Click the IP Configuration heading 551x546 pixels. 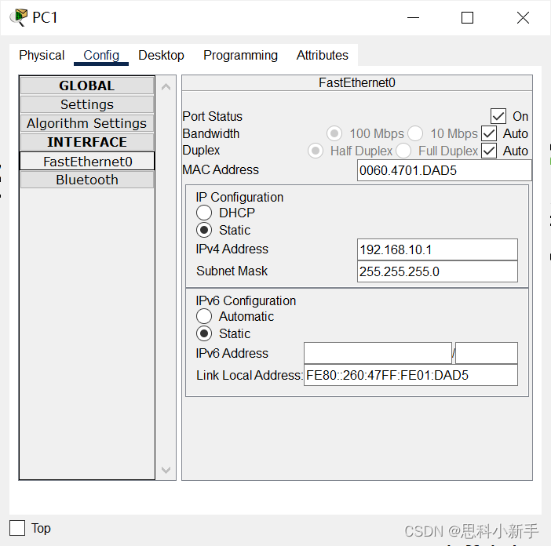(239, 197)
